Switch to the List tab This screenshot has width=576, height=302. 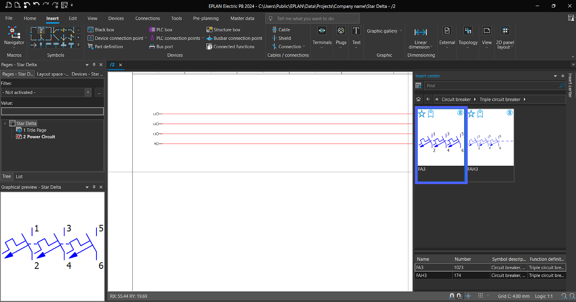tap(19, 177)
